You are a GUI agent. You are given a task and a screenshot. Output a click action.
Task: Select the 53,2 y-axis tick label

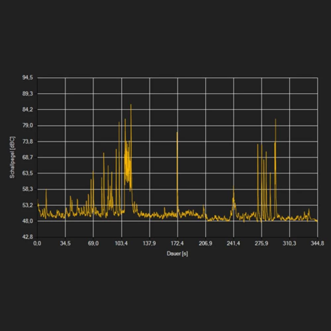tap(28, 205)
